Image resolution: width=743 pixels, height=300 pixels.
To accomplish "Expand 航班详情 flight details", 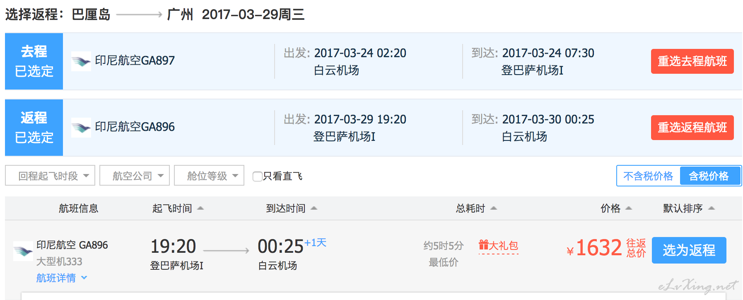I will (x=61, y=278).
